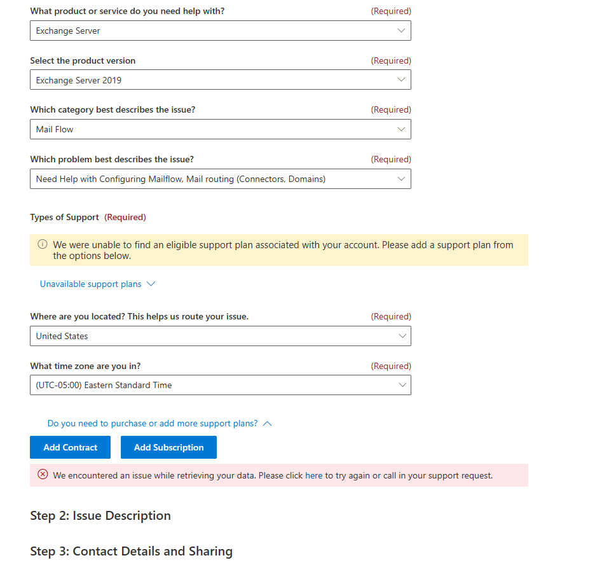Click the Add Contract button

71,447
